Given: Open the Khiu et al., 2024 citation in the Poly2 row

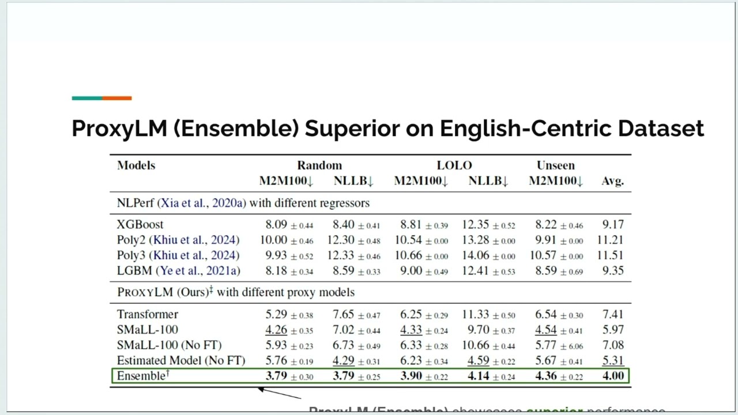Looking at the screenshot, I should tap(196, 240).
